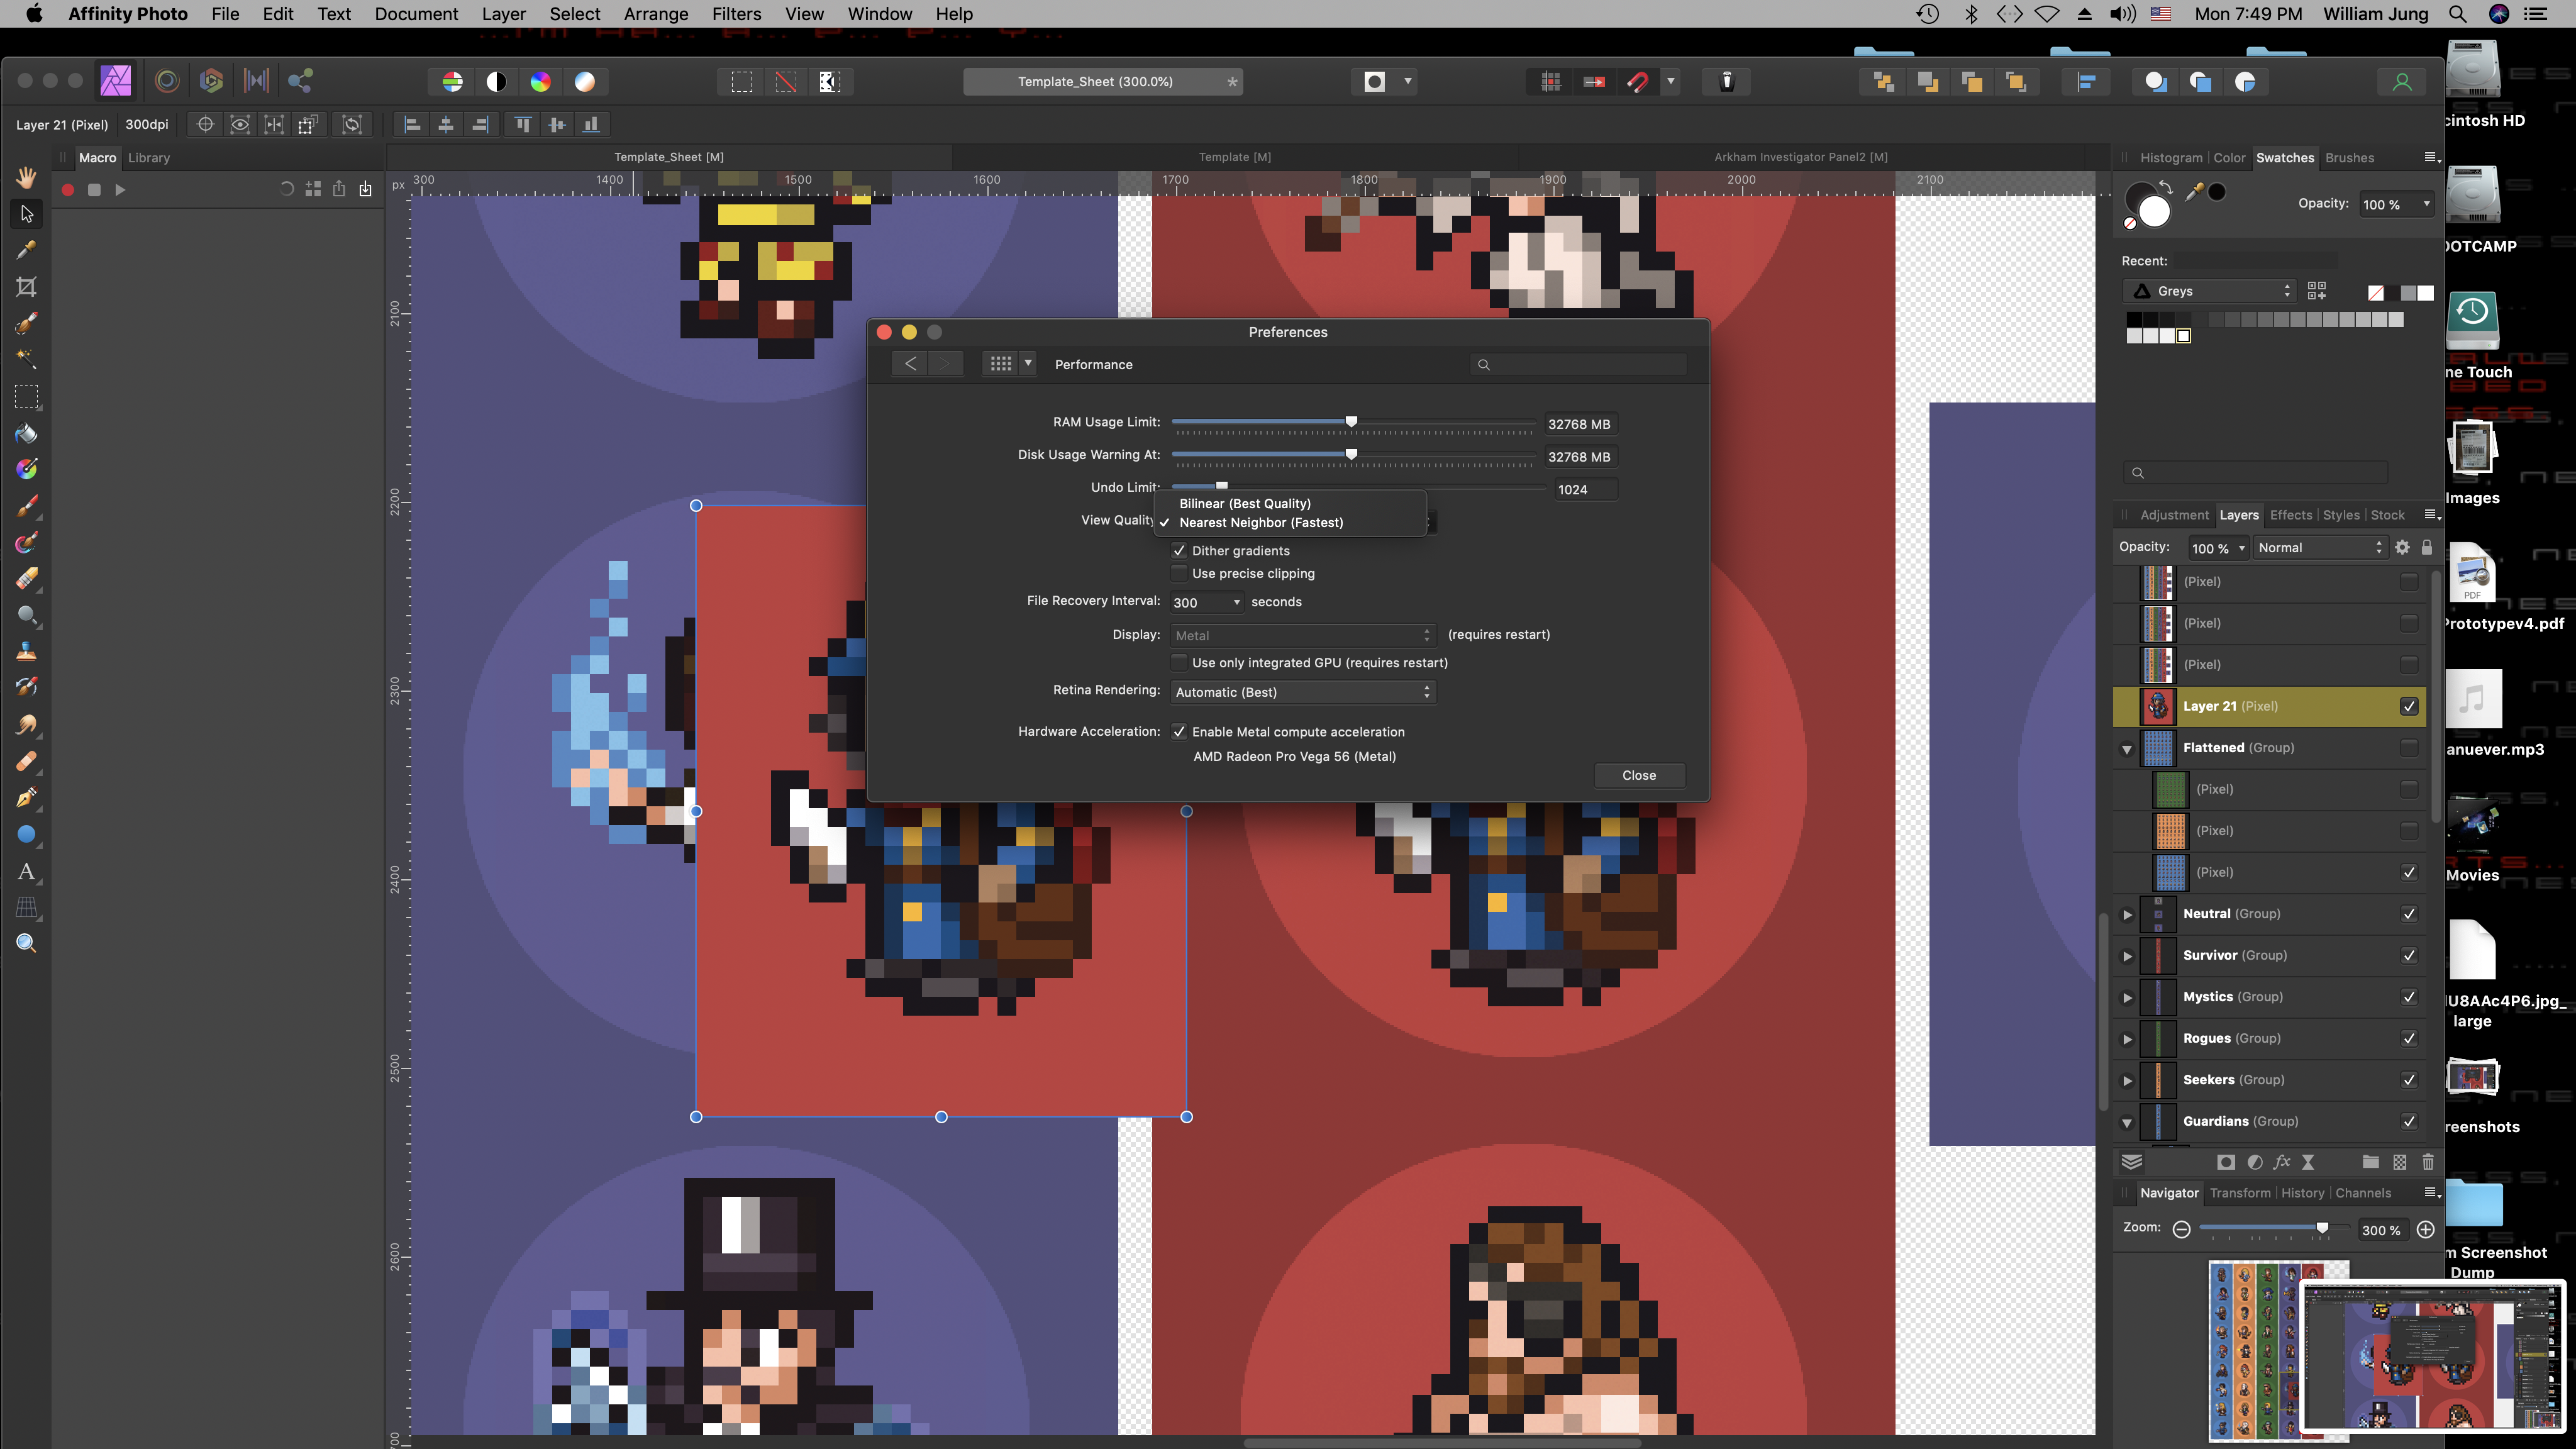The width and height of the screenshot is (2576, 1449).
Task: Switch to Tone Mapping Persona
Action: pos(256,81)
